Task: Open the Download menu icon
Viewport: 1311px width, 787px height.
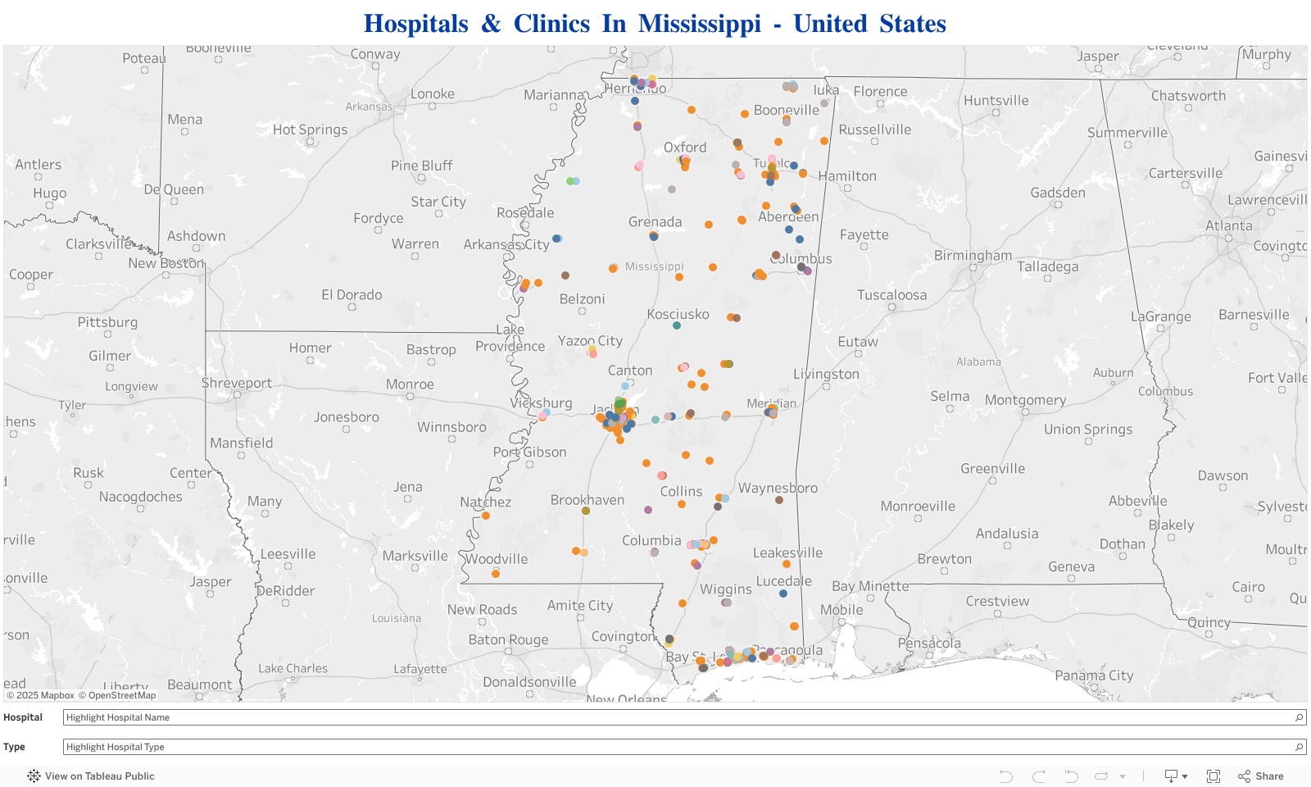Action: (1176, 776)
